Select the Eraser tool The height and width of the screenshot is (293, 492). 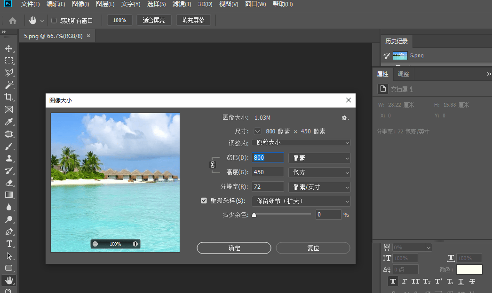pyautogui.click(x=8, y=183)
